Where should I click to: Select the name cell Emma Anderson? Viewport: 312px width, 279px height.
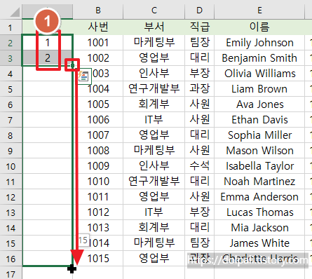pyautogui.click(x=259, y=197)
